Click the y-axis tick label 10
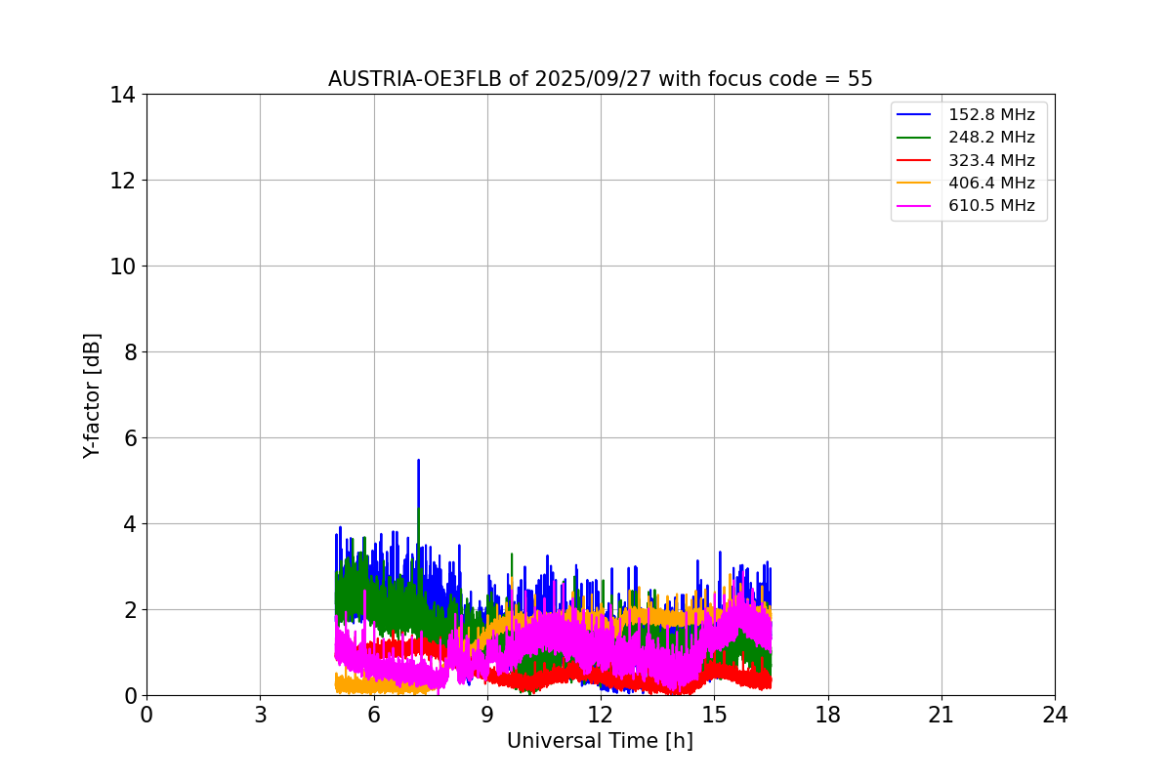This screenshot has width=1172, height=781. (x=122, y=267)
